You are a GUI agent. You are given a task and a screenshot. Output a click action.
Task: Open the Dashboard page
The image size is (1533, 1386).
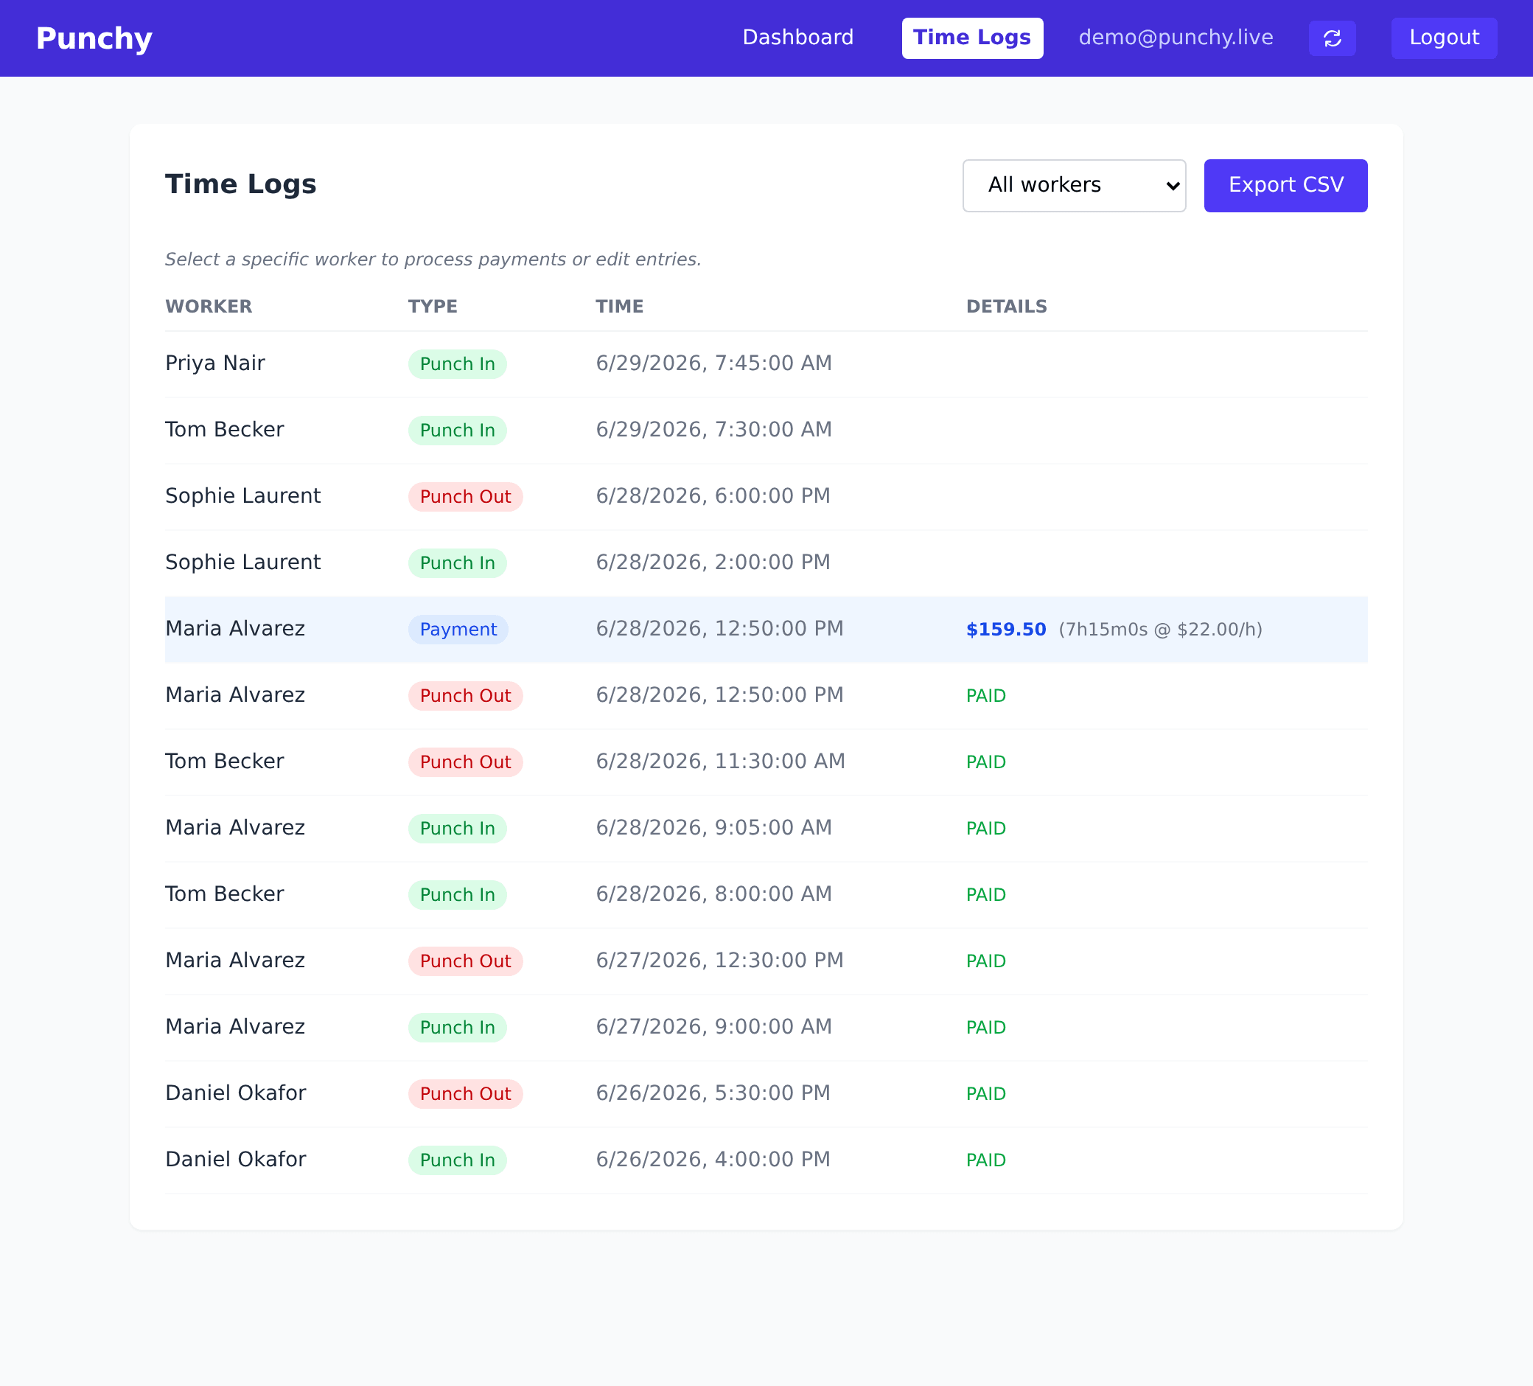(x=797, y=38)
